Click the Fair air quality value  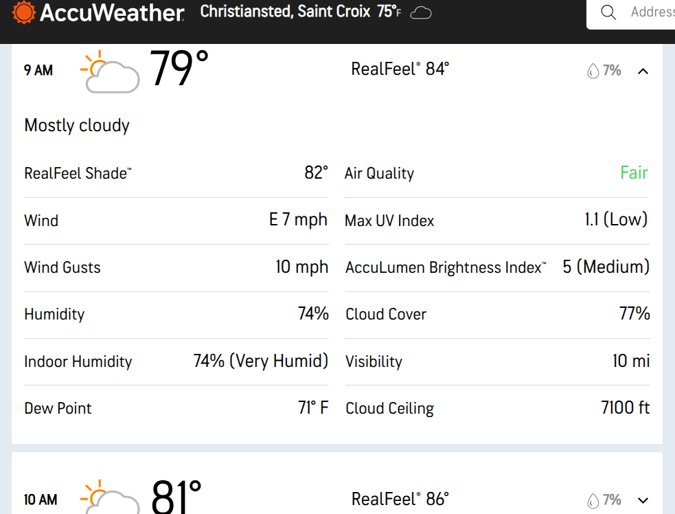634,172
